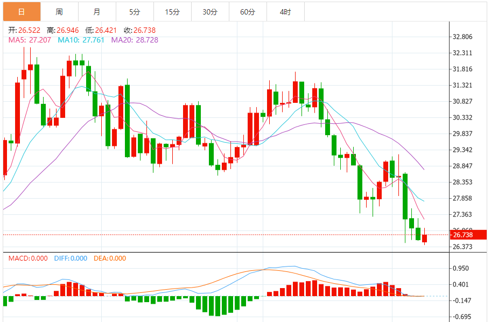Click the 31.816 price axis label
The height and width of the screenshot is (322, 491).
coord(462,69)
